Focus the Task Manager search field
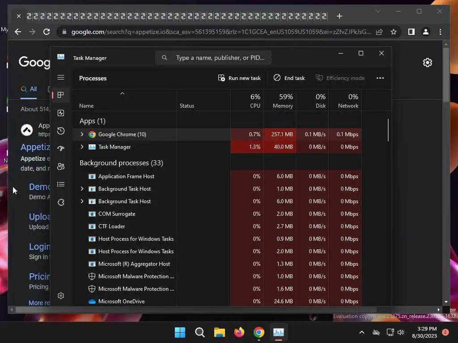The image size is (458, 343). coord(213,58)
